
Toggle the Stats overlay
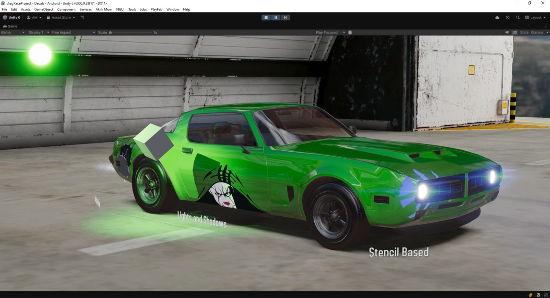tap(524, 33)
